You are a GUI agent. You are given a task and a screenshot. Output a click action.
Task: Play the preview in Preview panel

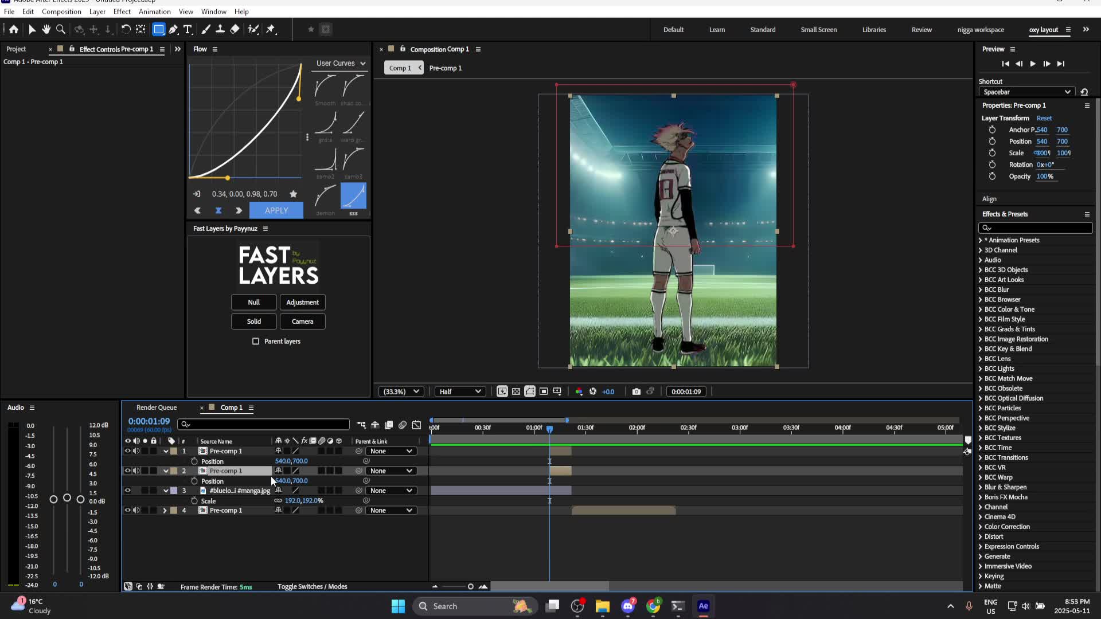[1032, 64]
